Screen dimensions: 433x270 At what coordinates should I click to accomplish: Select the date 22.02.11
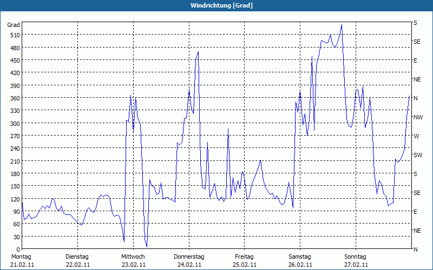pos(78,265)
